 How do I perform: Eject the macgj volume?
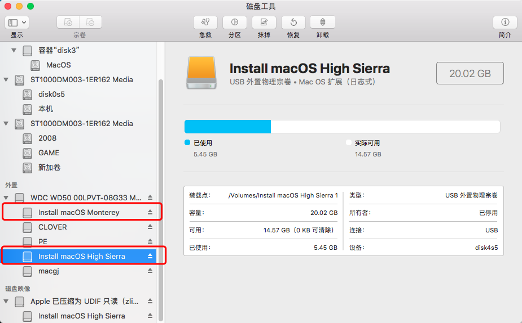pyautogui.click(x=150, y=271)
